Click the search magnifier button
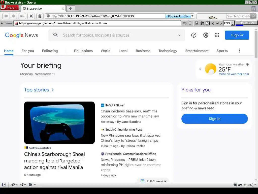258x194 pixels. [x=253, y=16]
